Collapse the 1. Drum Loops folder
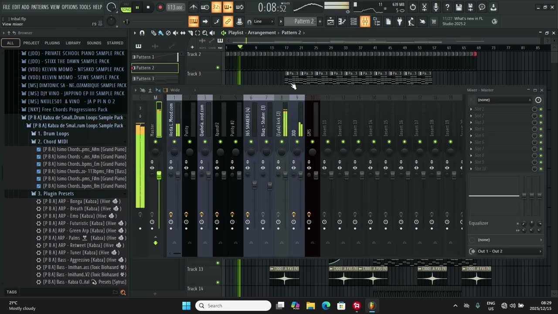 53,133
